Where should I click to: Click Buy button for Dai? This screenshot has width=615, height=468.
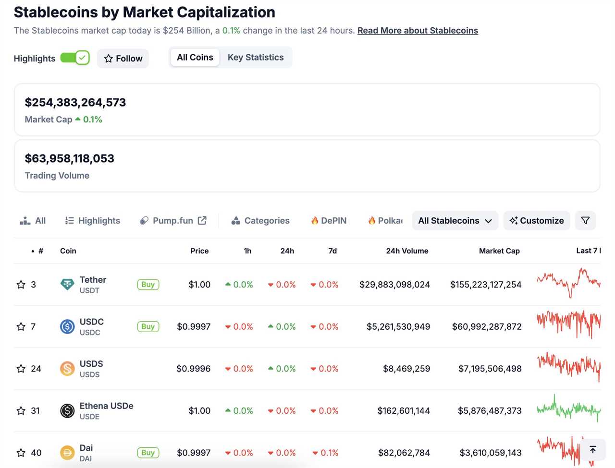148,453
